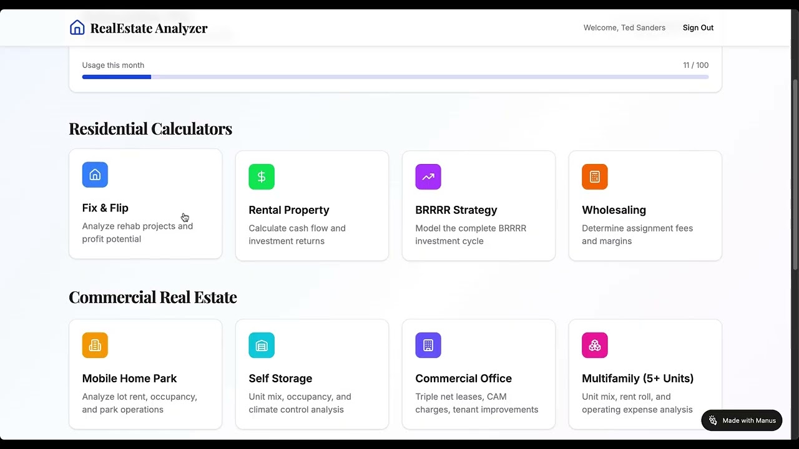Open the Fix & Flip calculator title
Image resolution: width=799 pixels, height=449 pixels.
click(105, 208)
